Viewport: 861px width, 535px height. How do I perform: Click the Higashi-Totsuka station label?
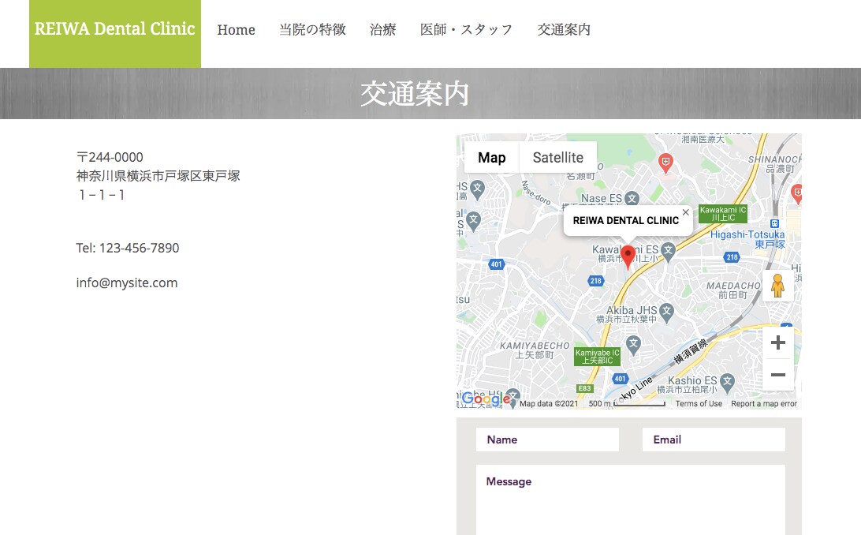pyautogui.click(x=747, y=239)
